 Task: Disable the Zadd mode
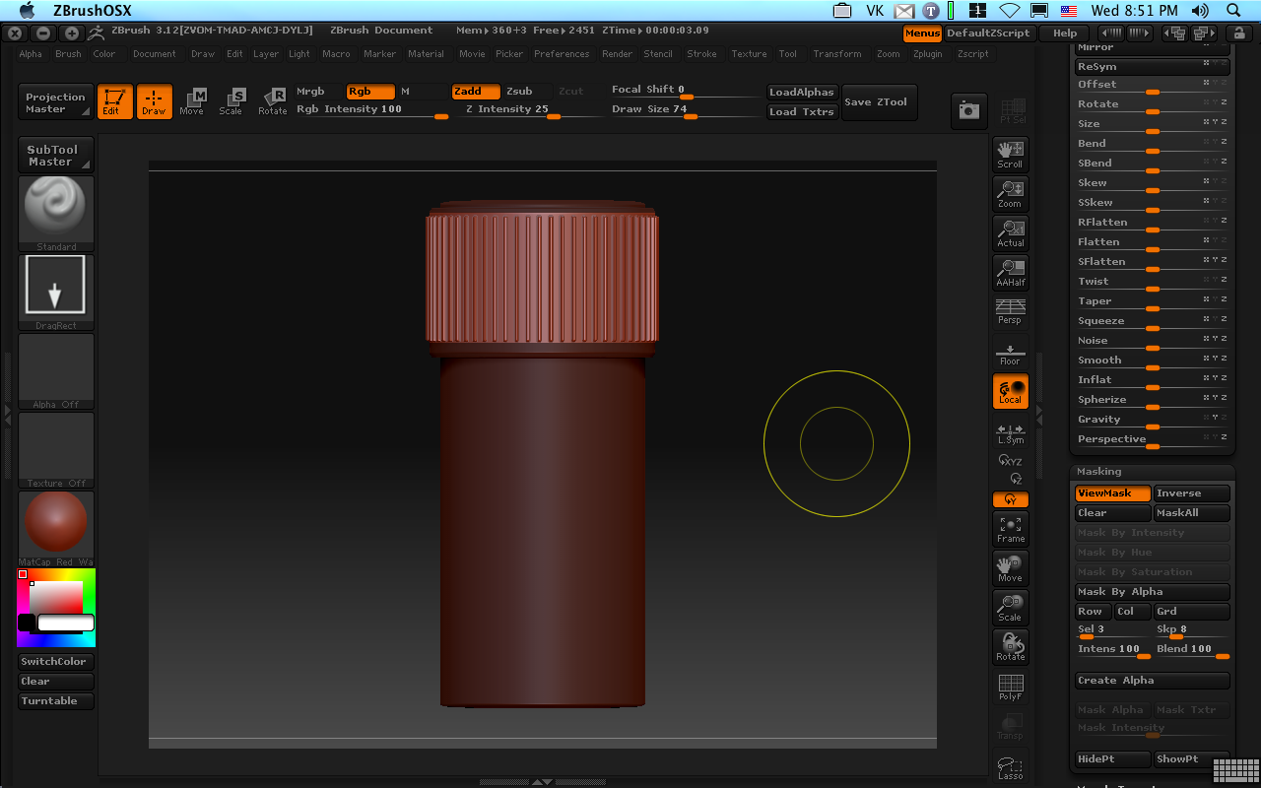(x=476, y=92)
